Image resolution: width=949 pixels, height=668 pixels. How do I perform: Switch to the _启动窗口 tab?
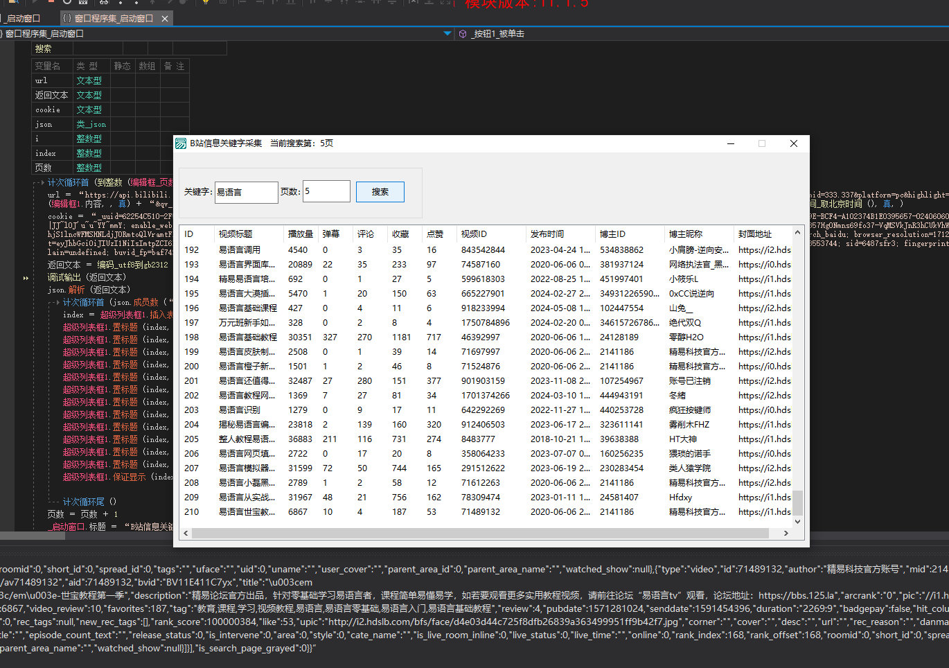tap(23, 19)
